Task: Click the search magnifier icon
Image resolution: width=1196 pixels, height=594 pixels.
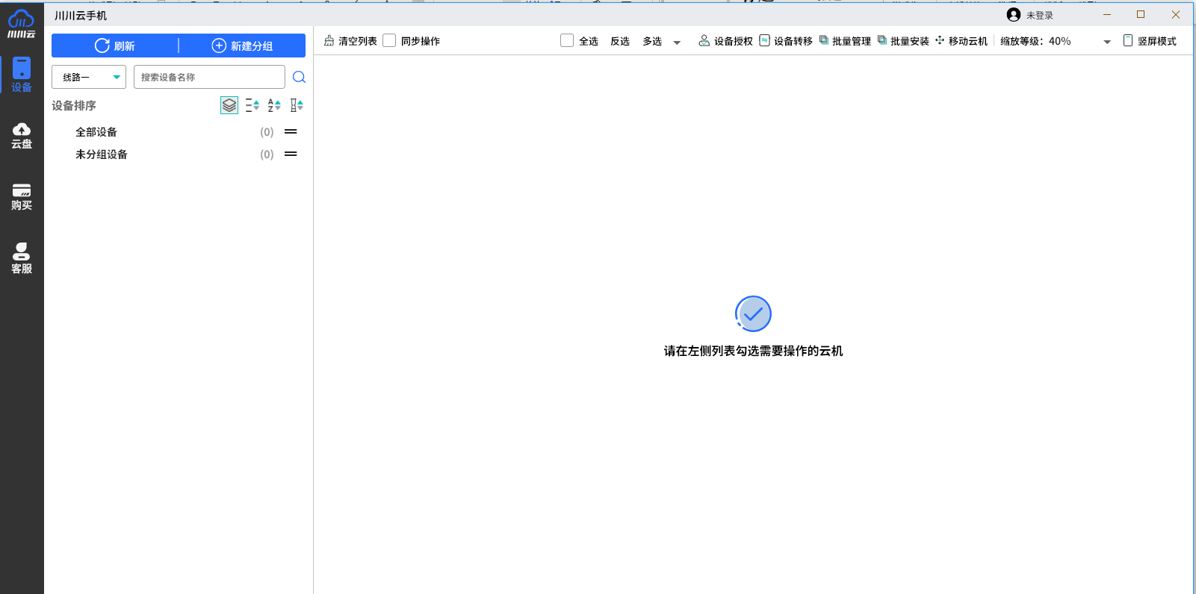Action: click(299, 77)
